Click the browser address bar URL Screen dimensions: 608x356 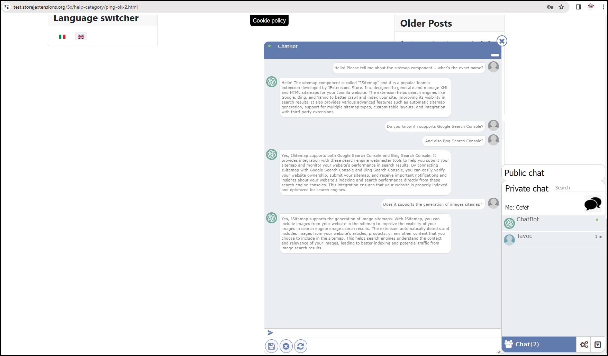point(75,7)
